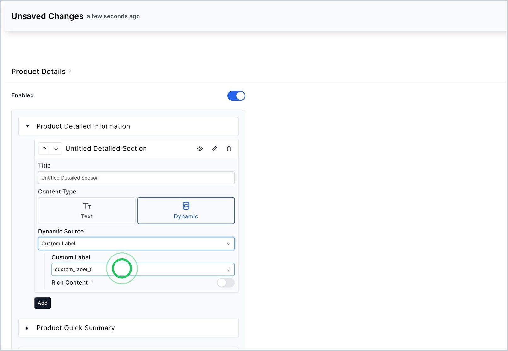
Task: Move Untitled Detailed Section up
Action: click(44, 148)
